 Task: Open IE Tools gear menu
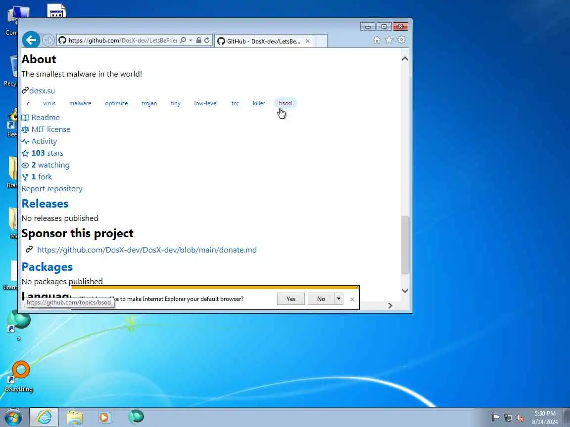point(401,40)
